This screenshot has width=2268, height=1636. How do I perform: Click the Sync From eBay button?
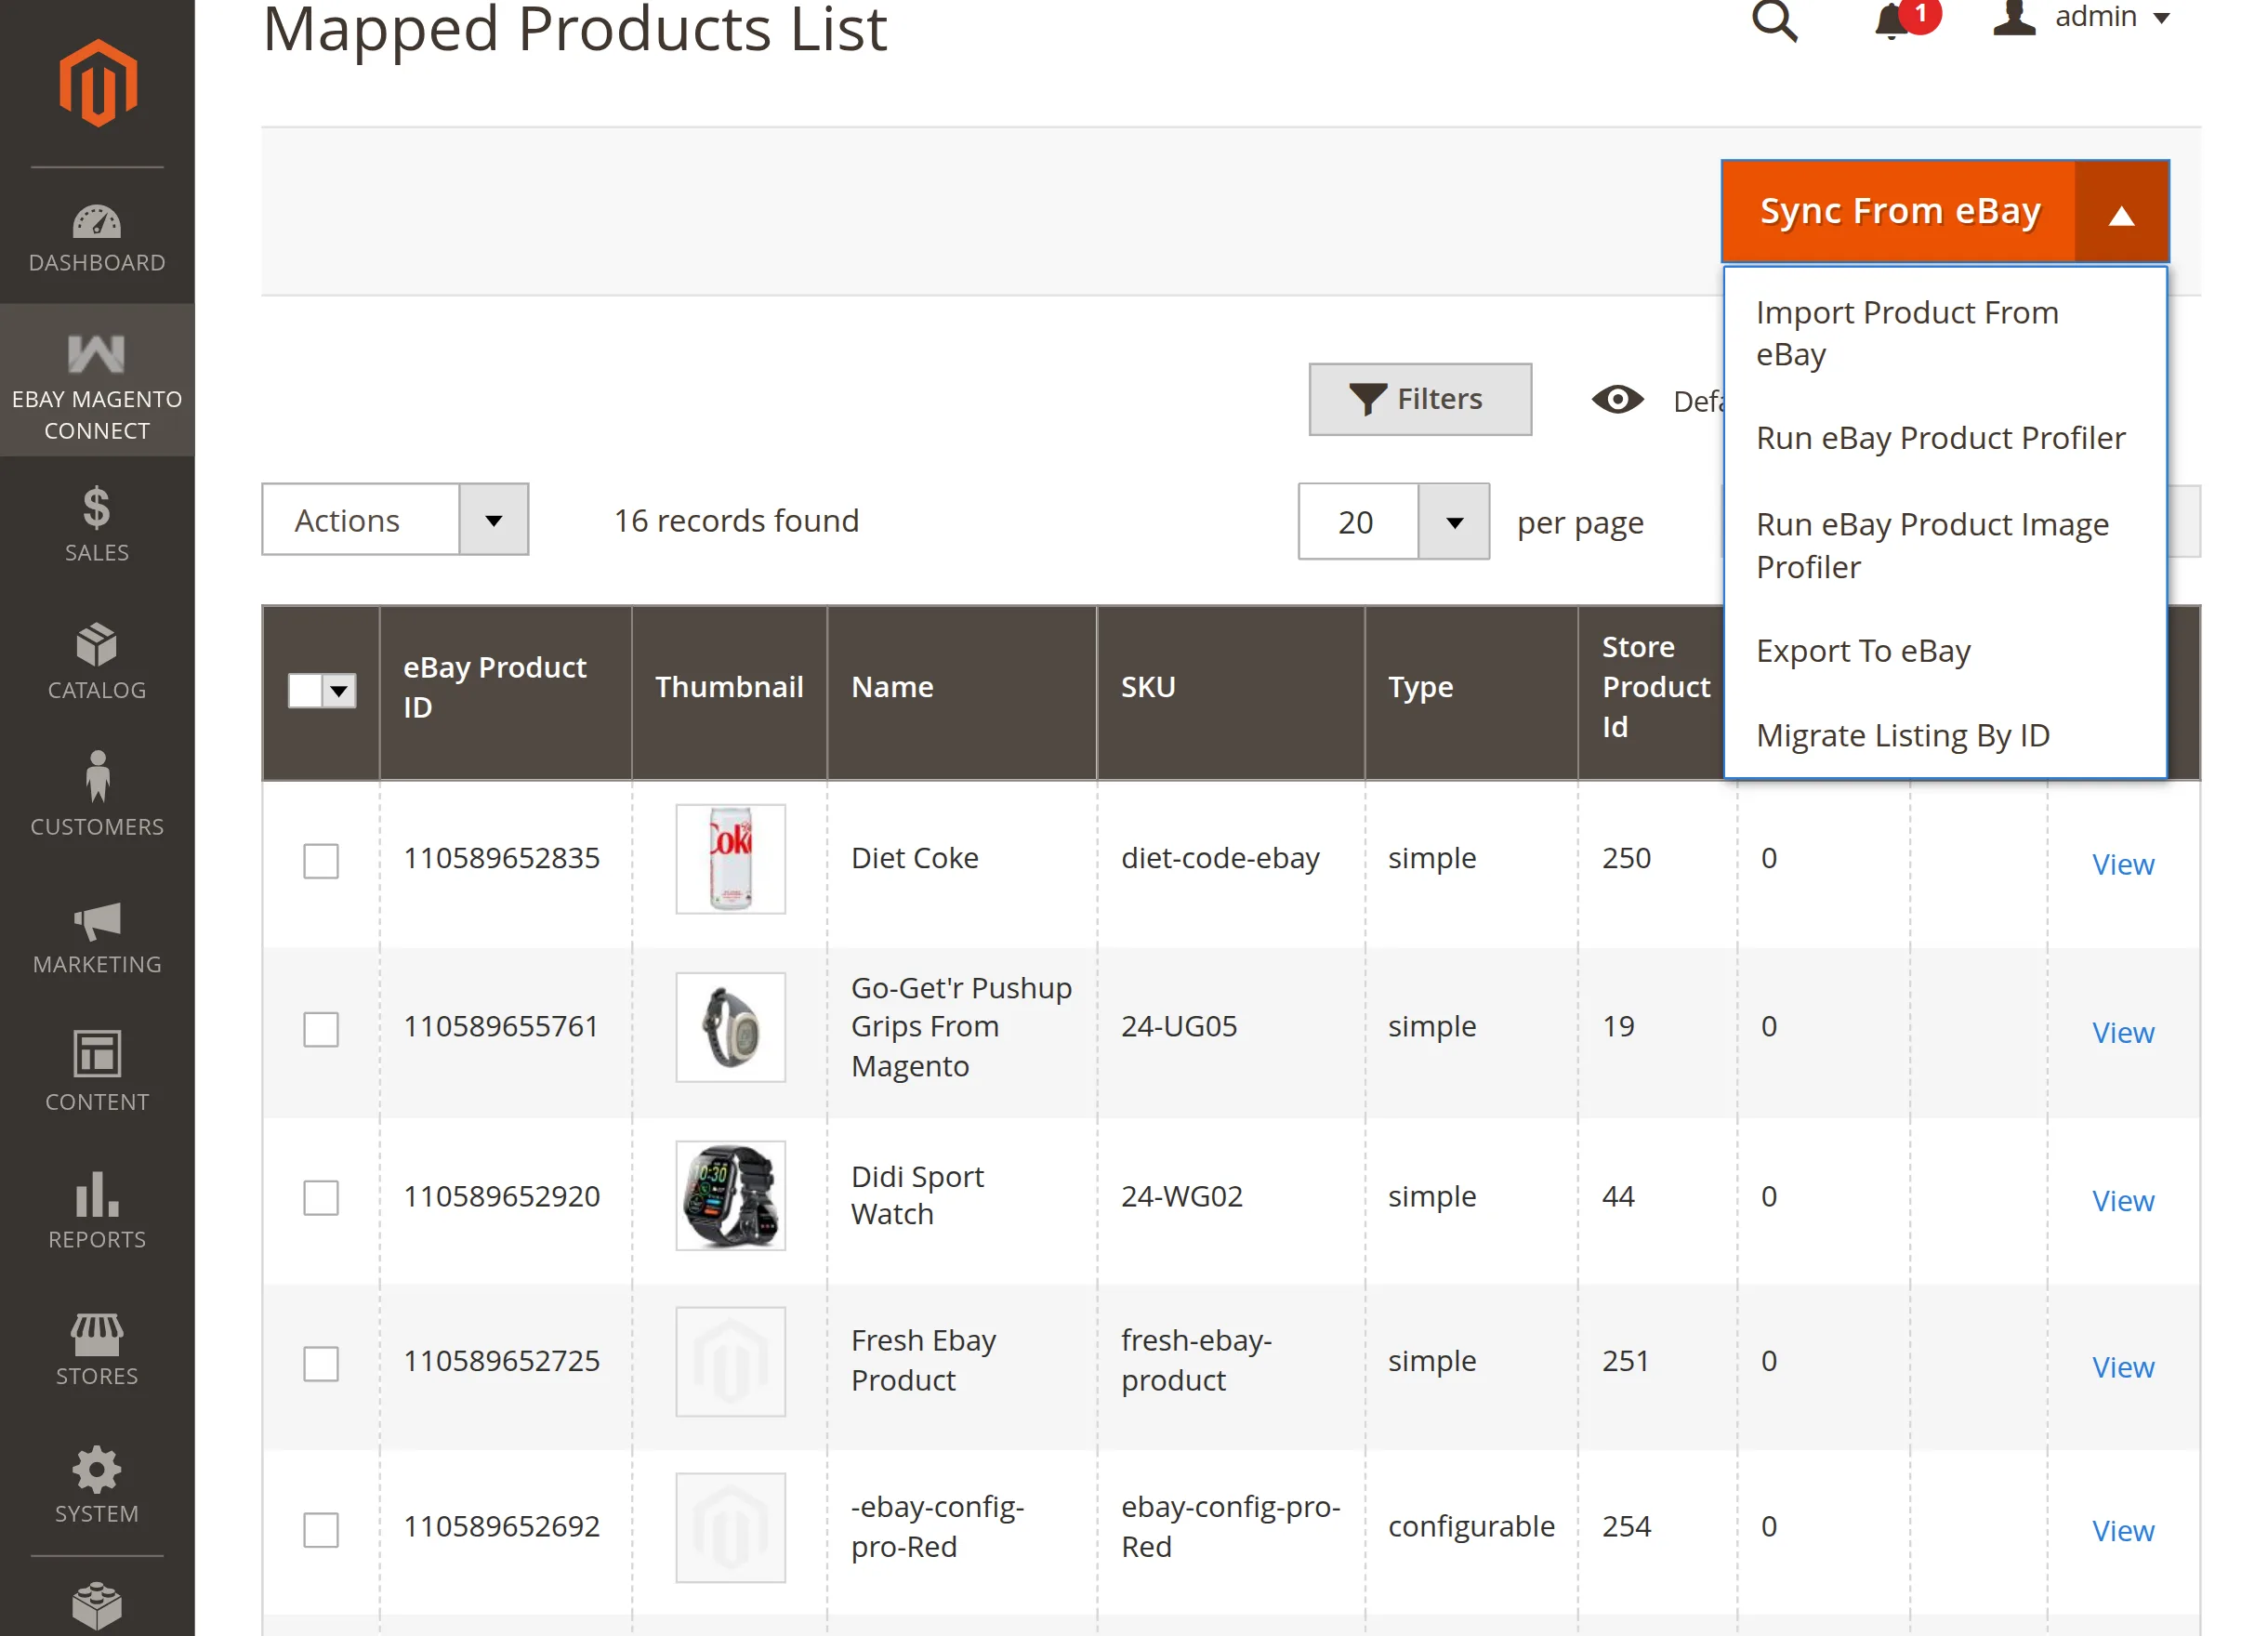(x=1899, y=212)
